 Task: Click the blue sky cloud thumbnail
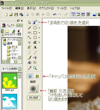tap(10, 101)
